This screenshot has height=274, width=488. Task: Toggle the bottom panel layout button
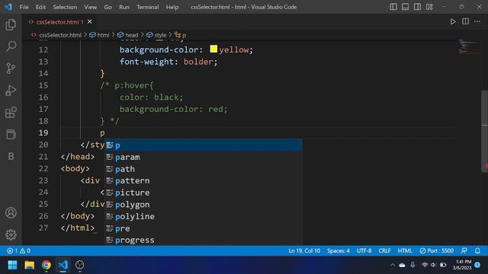click(405, 7)
